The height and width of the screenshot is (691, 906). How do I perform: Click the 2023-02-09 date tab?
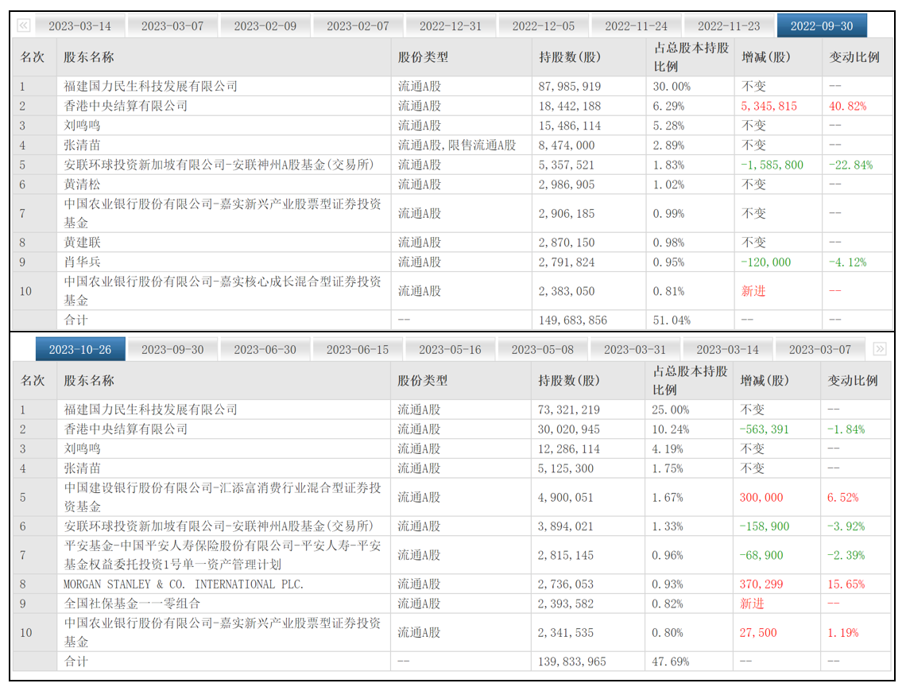tap(265, 26)
